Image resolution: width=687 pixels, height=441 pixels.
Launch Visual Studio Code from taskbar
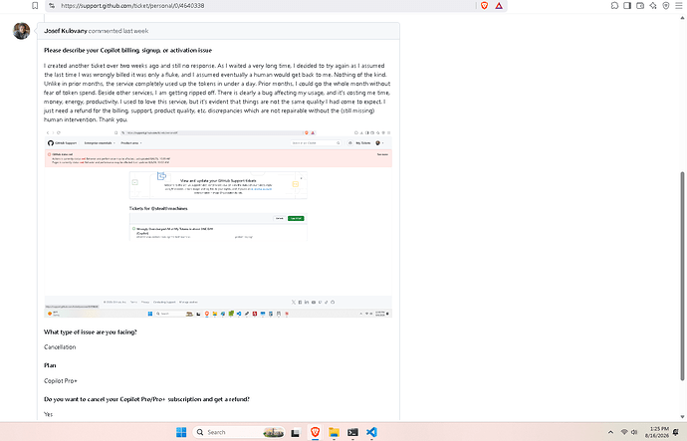coord(371,432)
